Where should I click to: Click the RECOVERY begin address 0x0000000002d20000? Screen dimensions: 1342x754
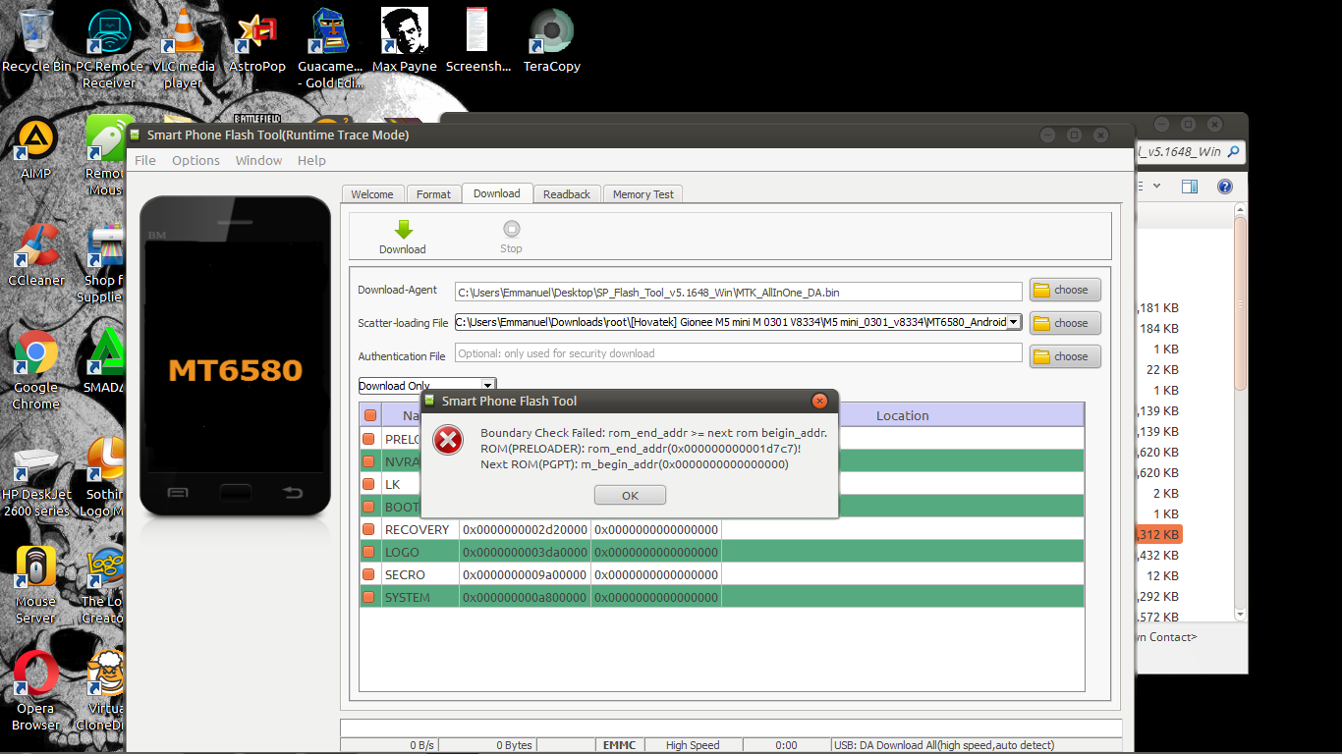tap(525, 529)
